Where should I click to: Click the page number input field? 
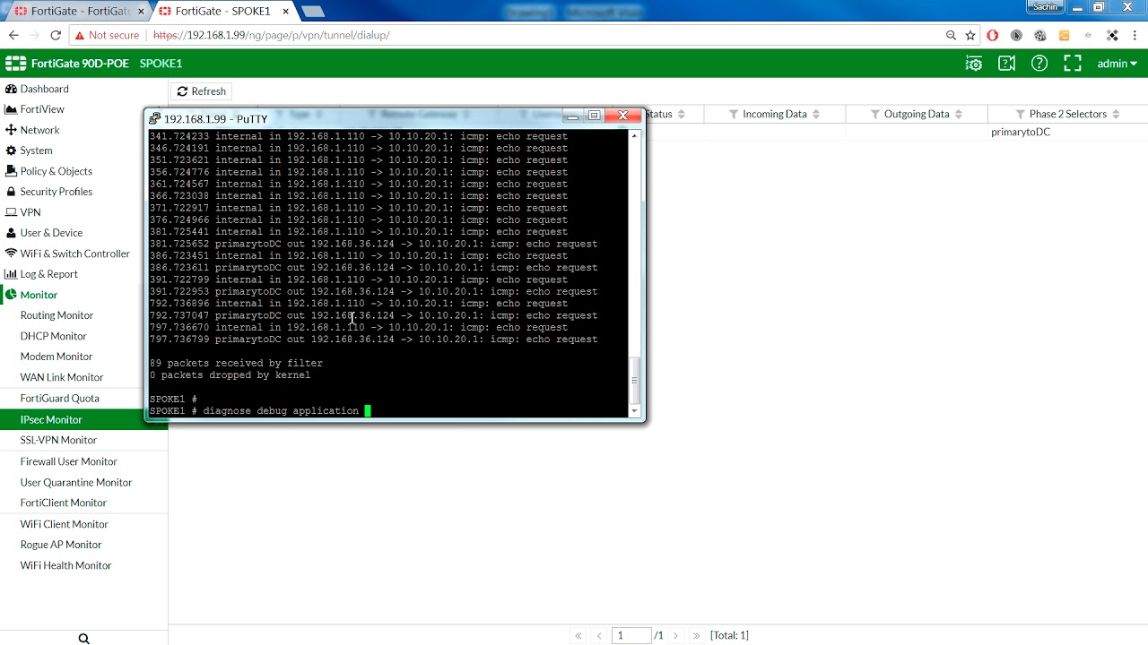click(631, 635)
